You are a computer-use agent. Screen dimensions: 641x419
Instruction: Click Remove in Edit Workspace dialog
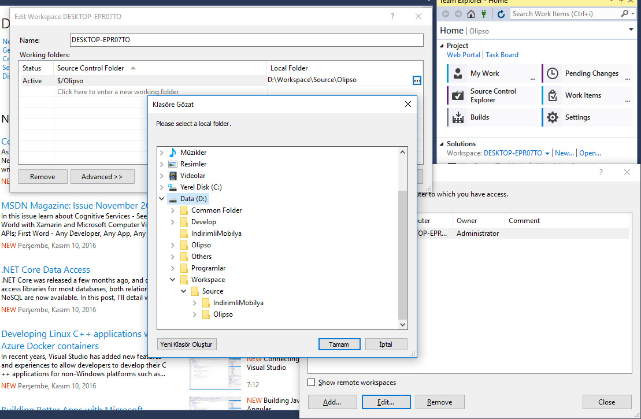[x=43, y=177]
